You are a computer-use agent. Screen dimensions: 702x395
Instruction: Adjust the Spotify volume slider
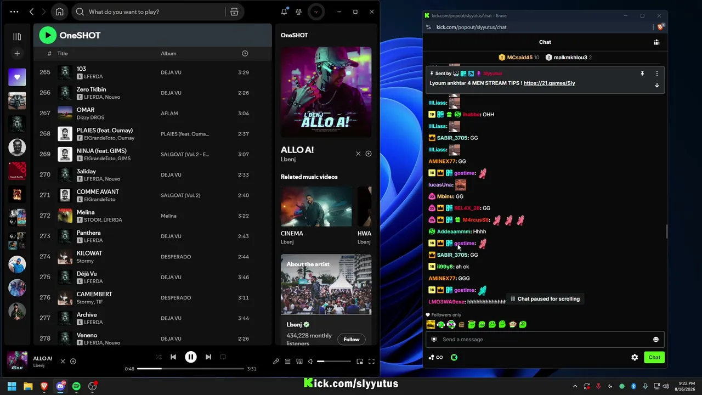pos(334,362)
